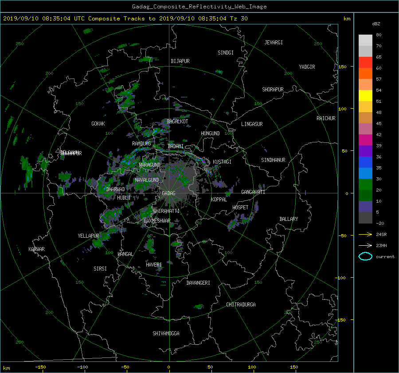The image size is (399, 373).
Task: Select the GANGAVATI label
Action: coord(253,192)
